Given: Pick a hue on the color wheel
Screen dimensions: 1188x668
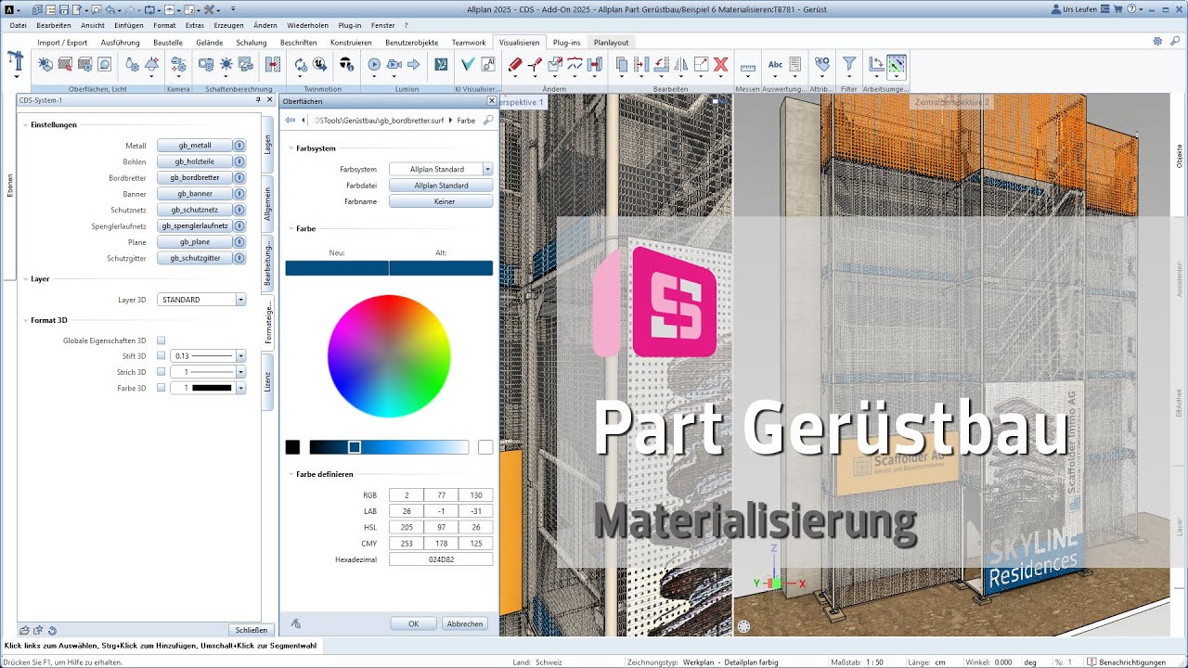Looking at the screenshot, I should (389, 356).
